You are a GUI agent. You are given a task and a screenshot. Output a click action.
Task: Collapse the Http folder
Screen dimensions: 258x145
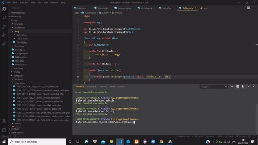click(x=17, y=31)
